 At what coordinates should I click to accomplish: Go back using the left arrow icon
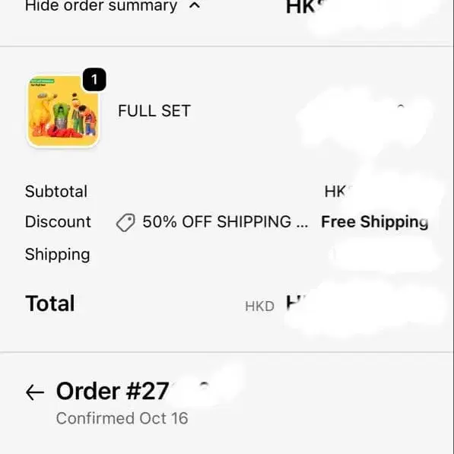pyautogui.click(x=35, y=392)
